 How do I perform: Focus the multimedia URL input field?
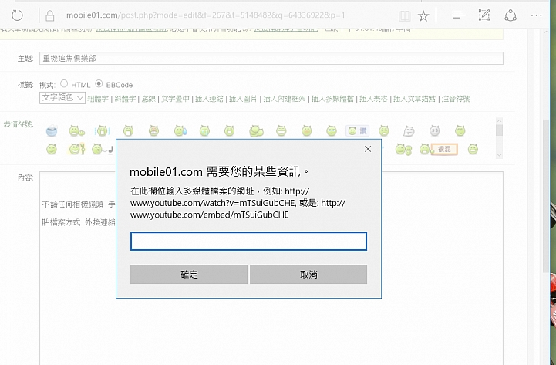click(248, 242)
